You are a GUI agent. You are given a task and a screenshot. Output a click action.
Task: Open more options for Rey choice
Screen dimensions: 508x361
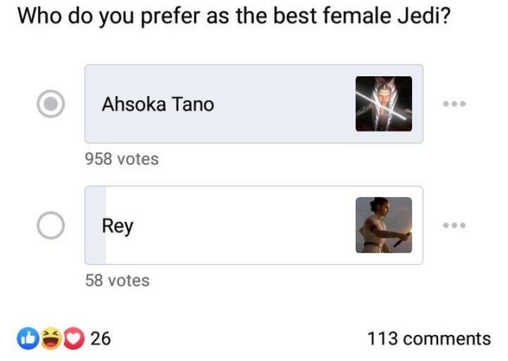pos(454,225)
